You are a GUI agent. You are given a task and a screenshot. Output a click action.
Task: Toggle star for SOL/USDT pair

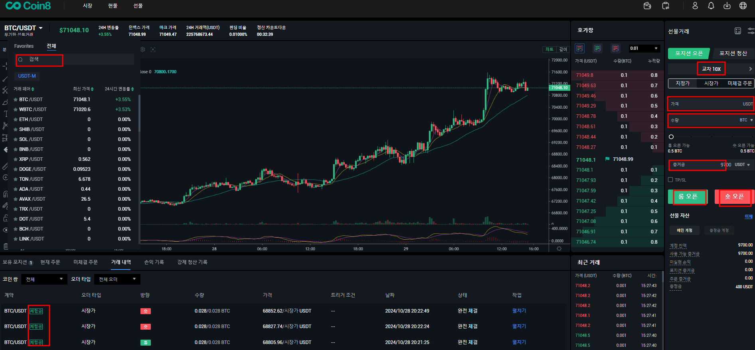click(x=16, y=139)
